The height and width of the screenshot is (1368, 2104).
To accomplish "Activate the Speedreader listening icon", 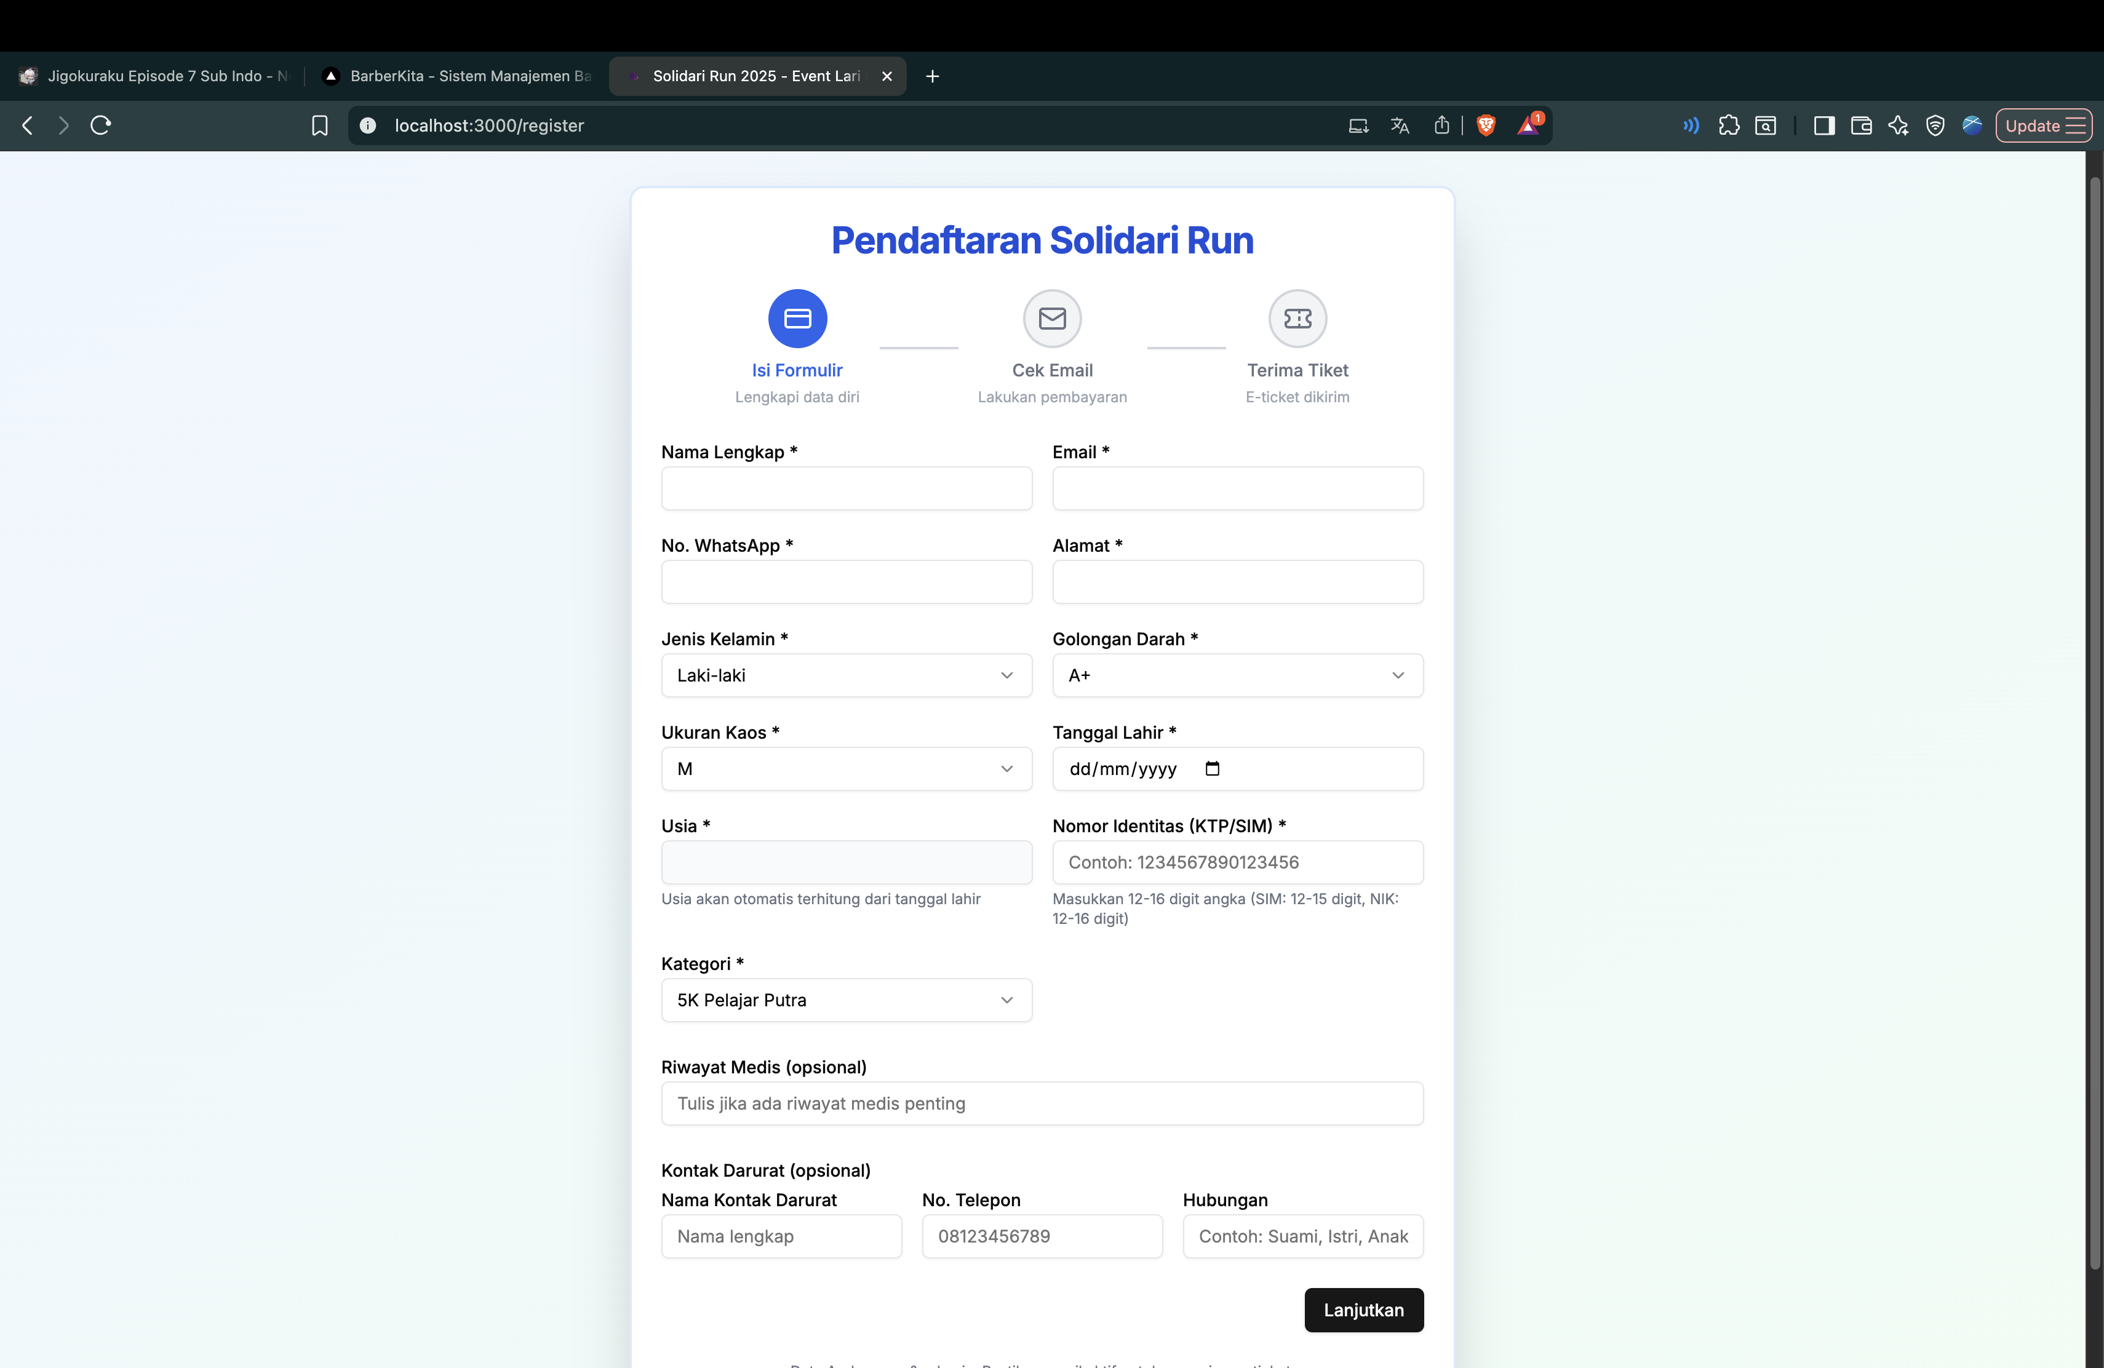I will pos(1691,125).
